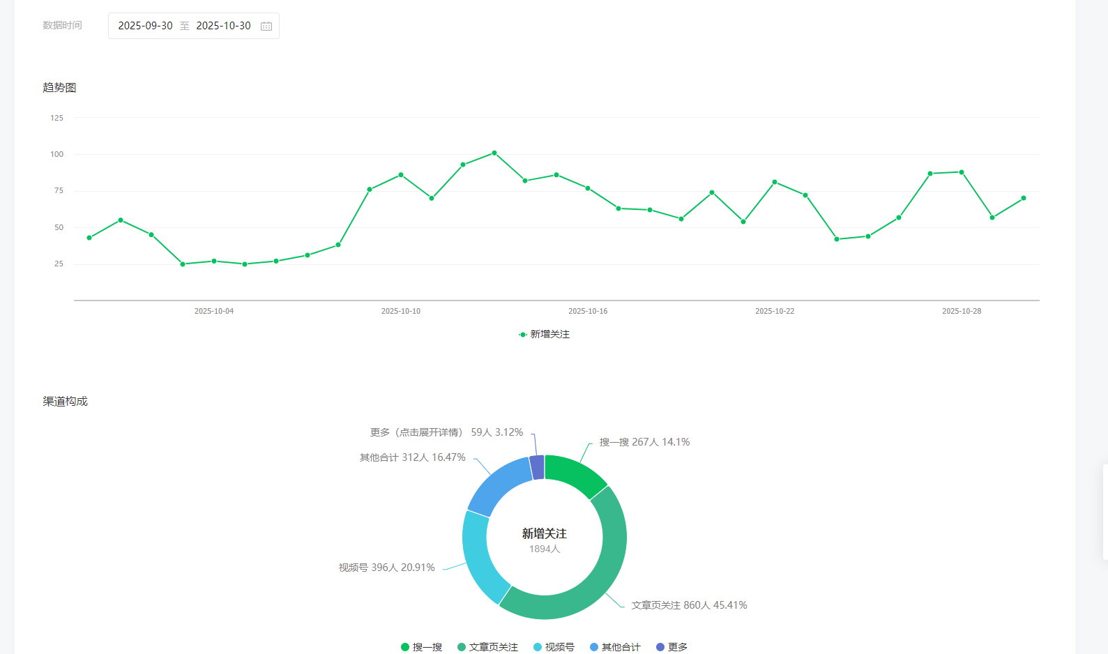
Task: Click the first data point on trend line
Action: coord(89,238)
